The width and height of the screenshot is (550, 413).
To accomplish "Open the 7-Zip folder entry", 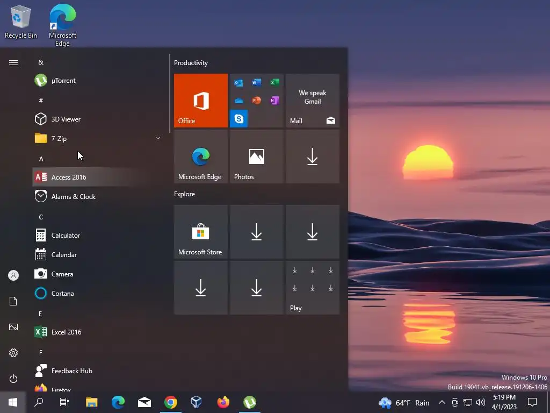I will (x=97, y=138).
